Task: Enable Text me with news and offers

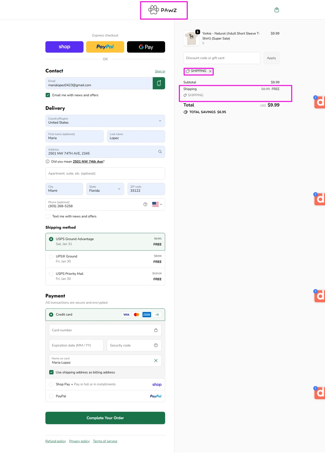Action: pyautogui.click(x=48, y=216)
